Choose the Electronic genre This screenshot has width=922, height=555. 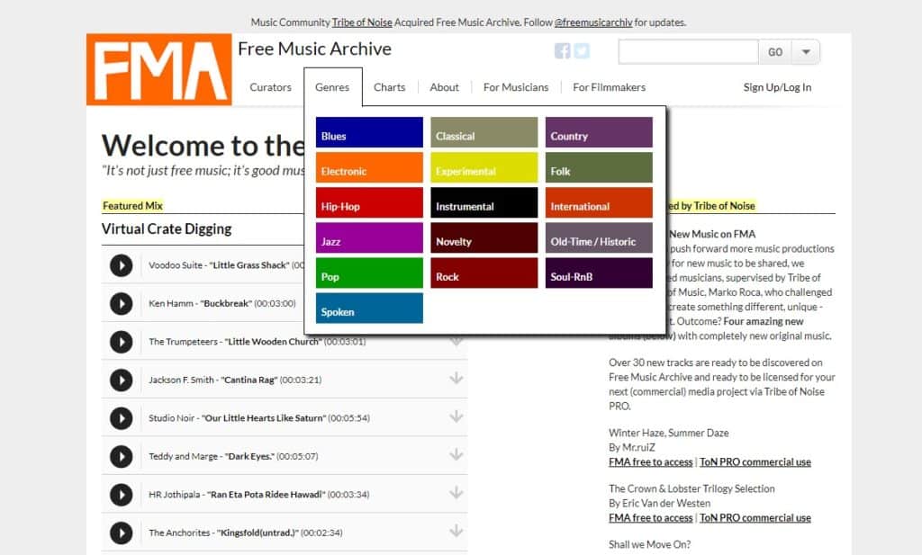click(369, 167)
